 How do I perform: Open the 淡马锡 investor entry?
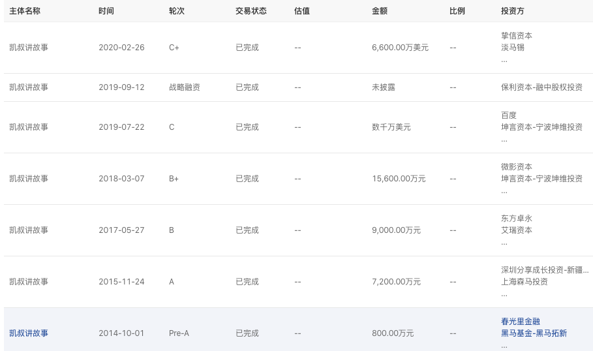pyautogui.click(x=513, y=47)
